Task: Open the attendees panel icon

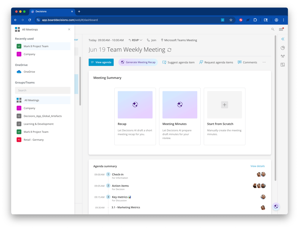Action: 283,56
